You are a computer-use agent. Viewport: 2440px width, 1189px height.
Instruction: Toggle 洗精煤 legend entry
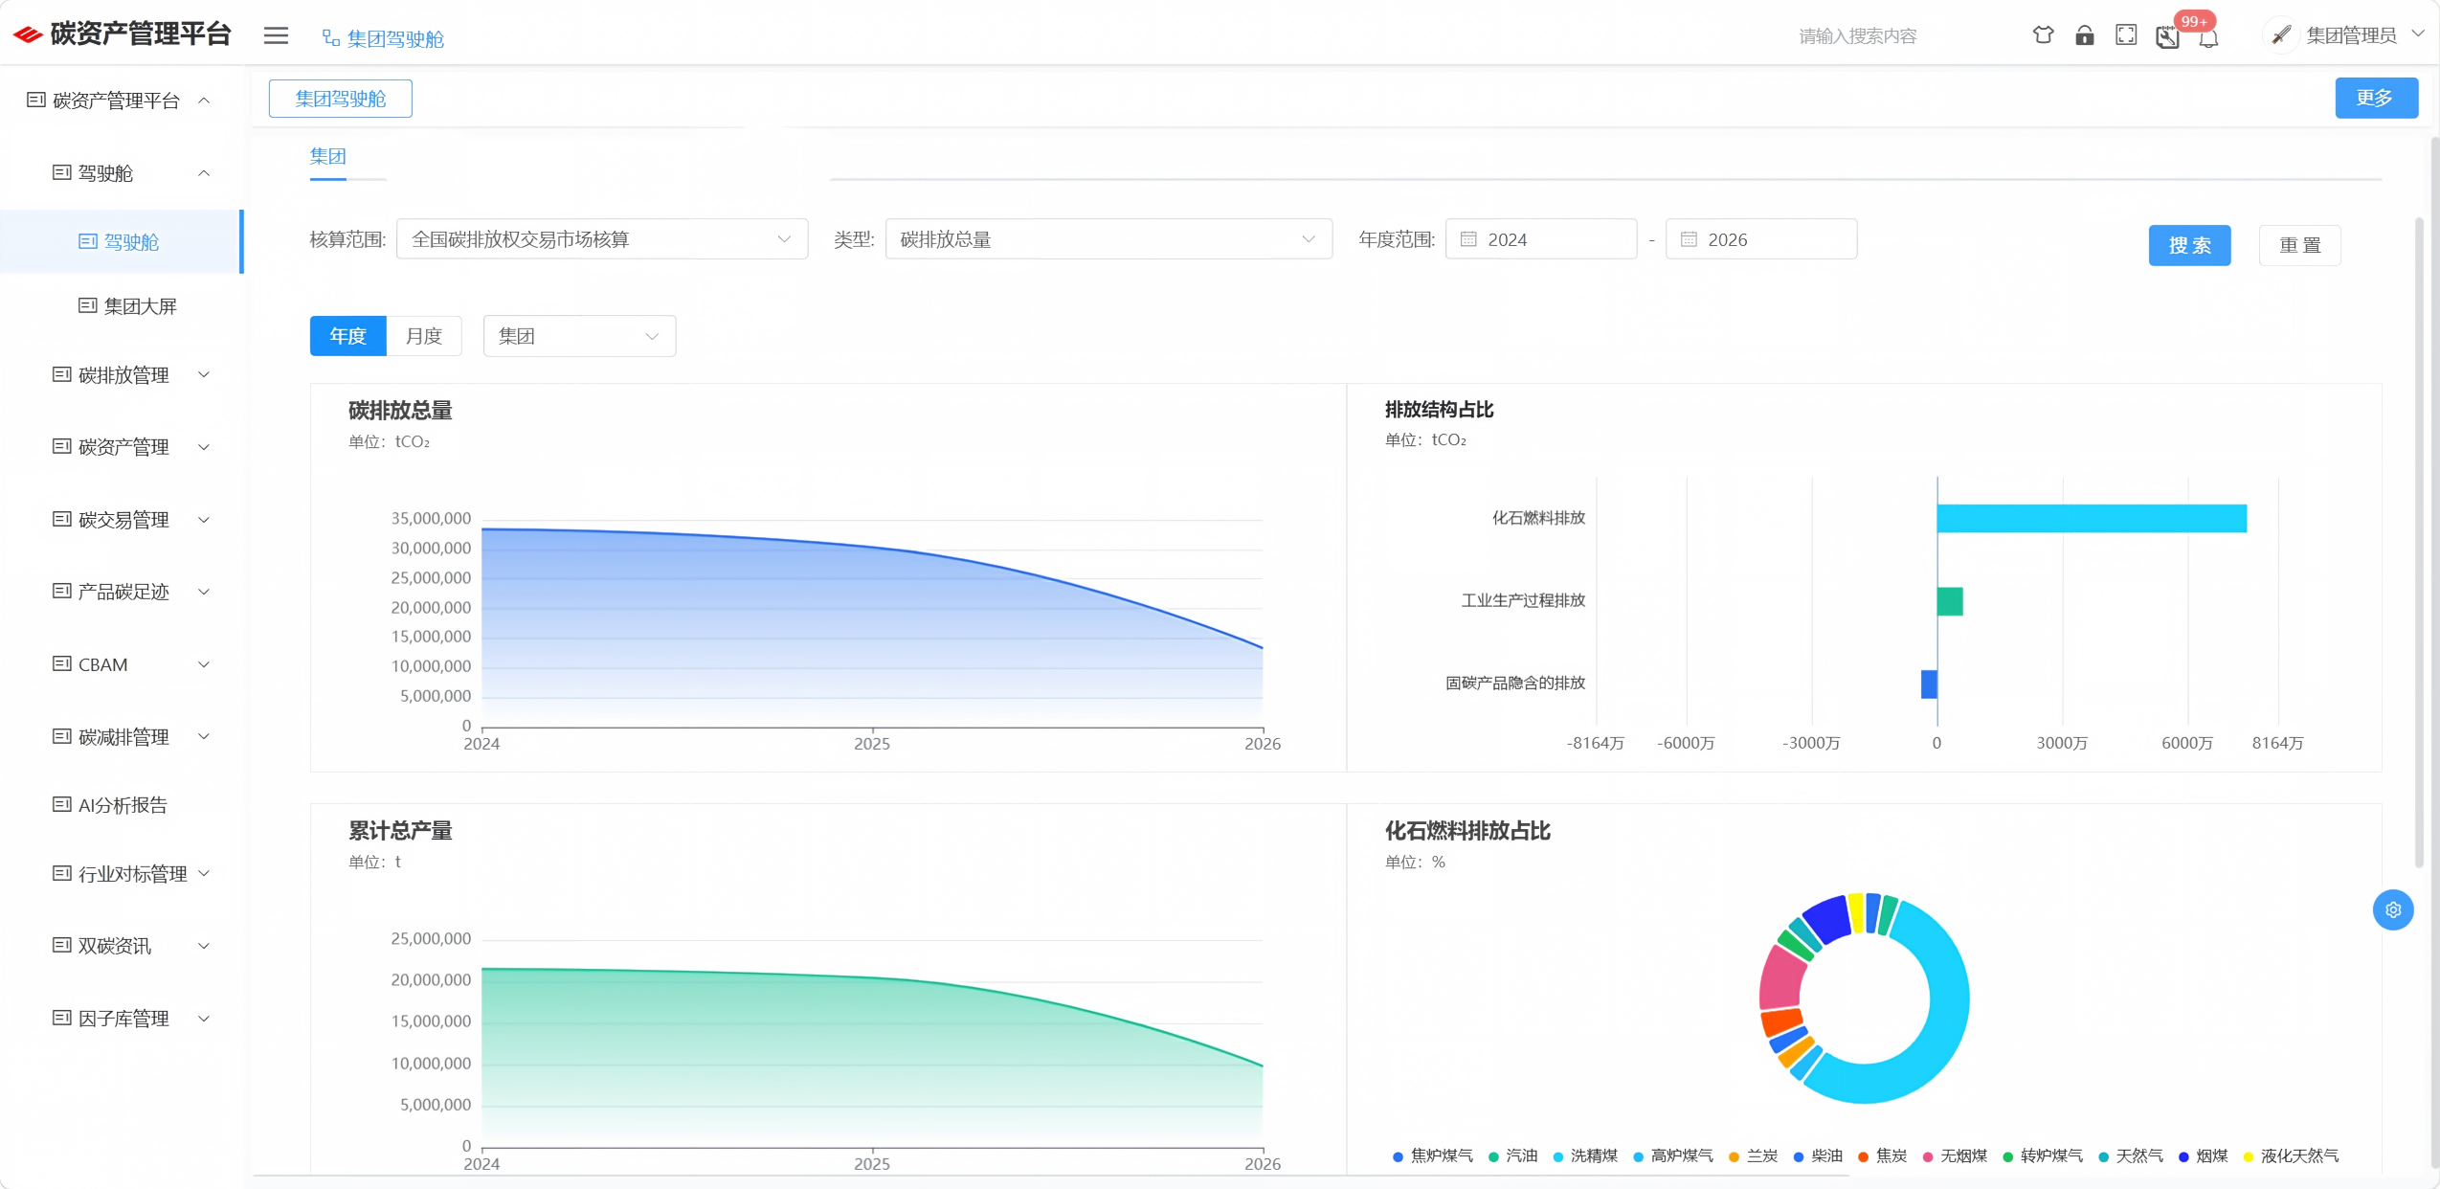coord(1585,1155)
